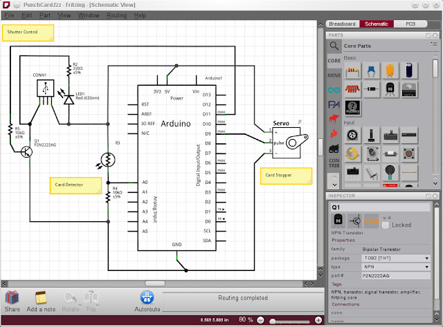Switch to the PCB tab
This screenshot has height=327, width=443.
tap(410, 24)
